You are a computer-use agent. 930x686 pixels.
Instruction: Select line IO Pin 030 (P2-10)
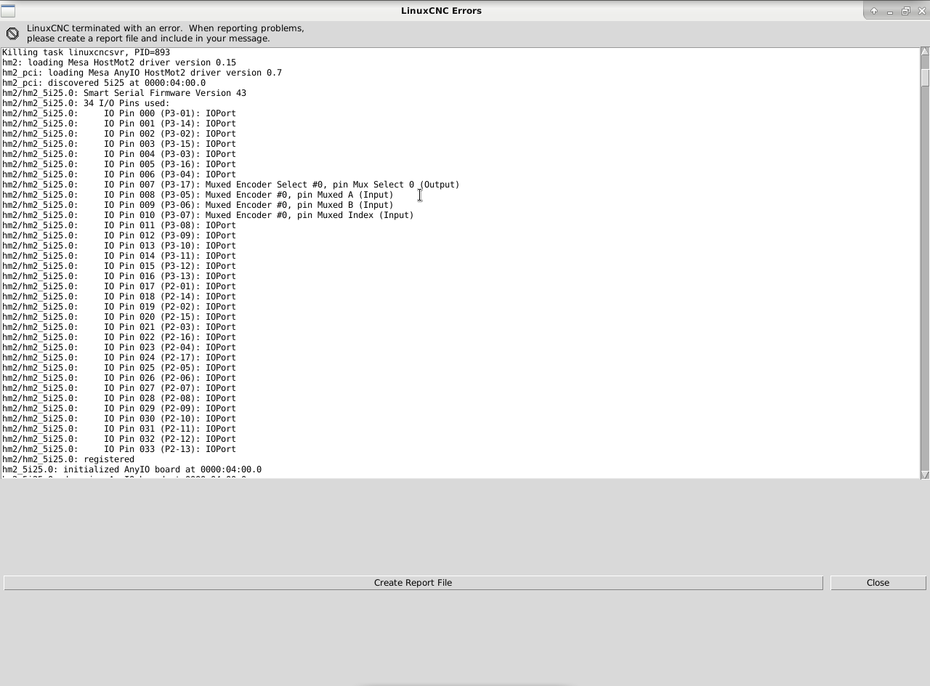click(119, 419)
